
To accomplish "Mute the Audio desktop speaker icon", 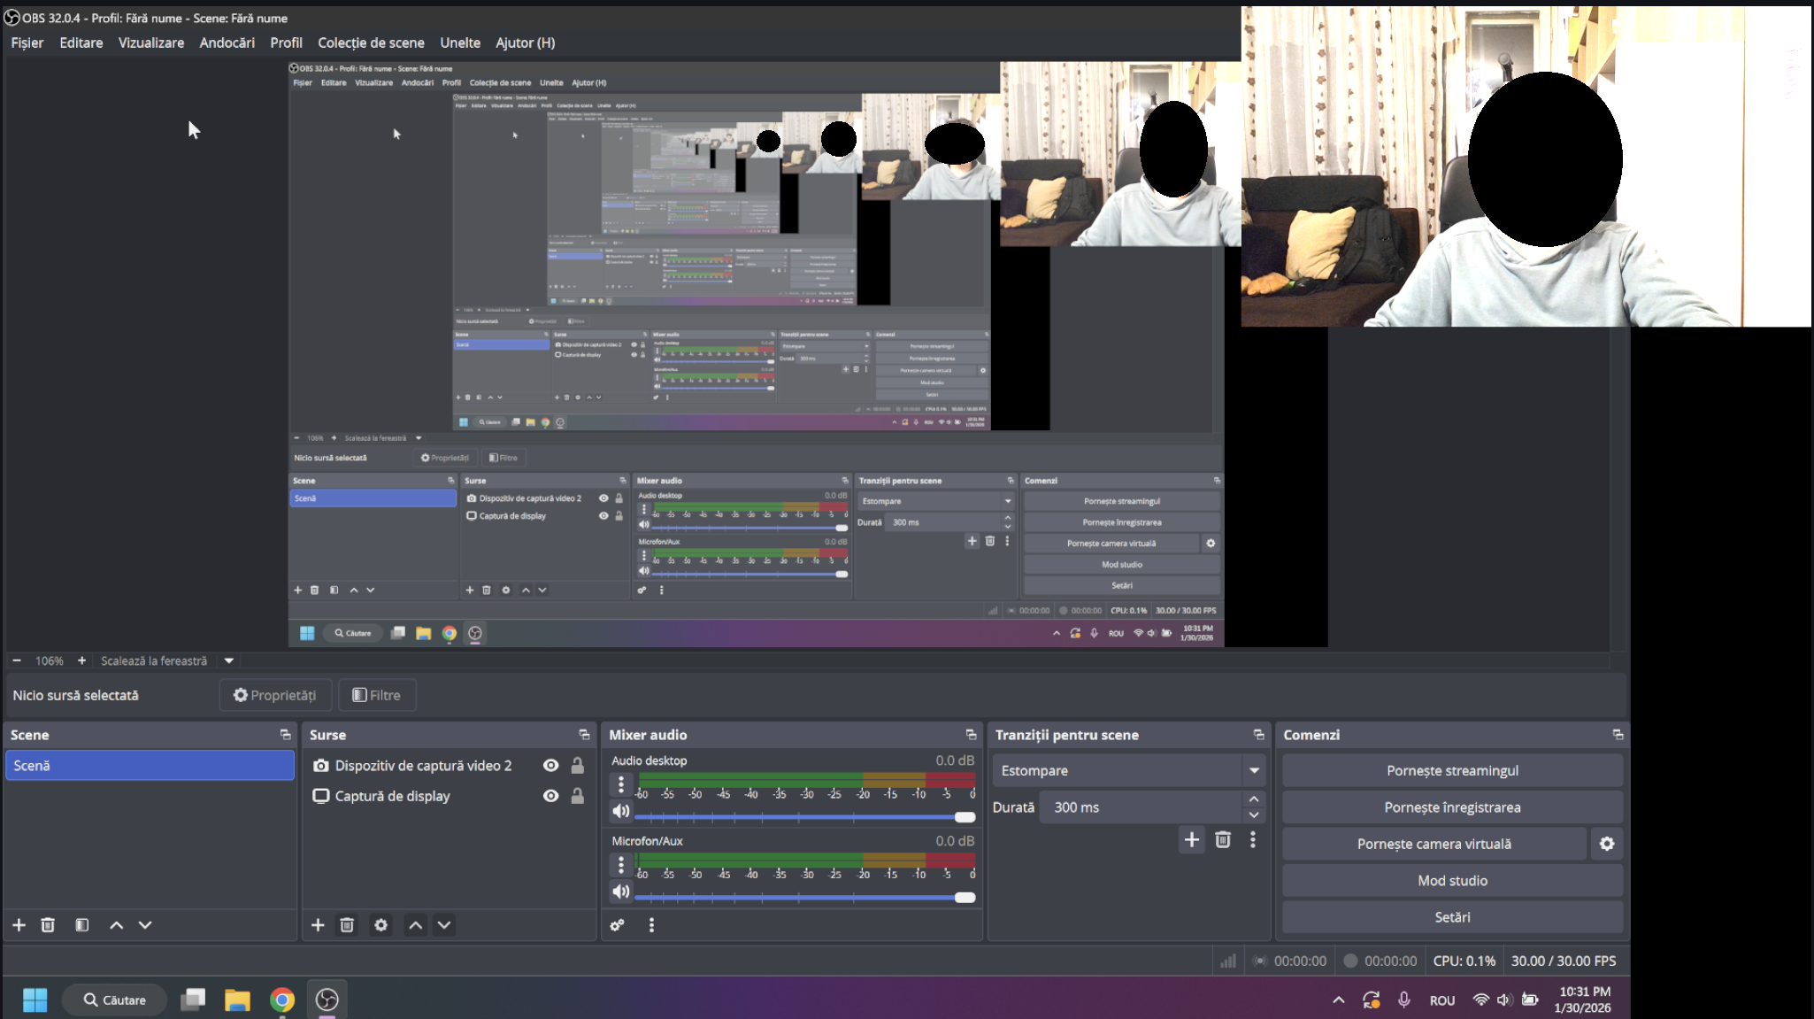I will click(x=621, y=811).
